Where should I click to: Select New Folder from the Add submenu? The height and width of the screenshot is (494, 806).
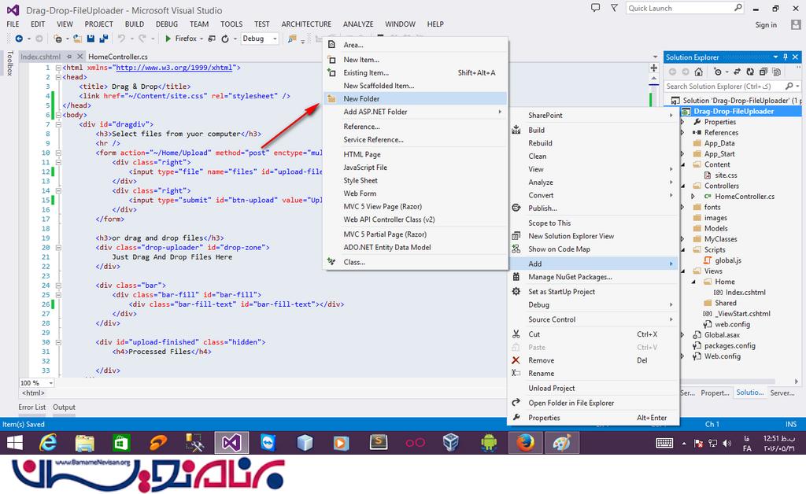tap(361, 98)
